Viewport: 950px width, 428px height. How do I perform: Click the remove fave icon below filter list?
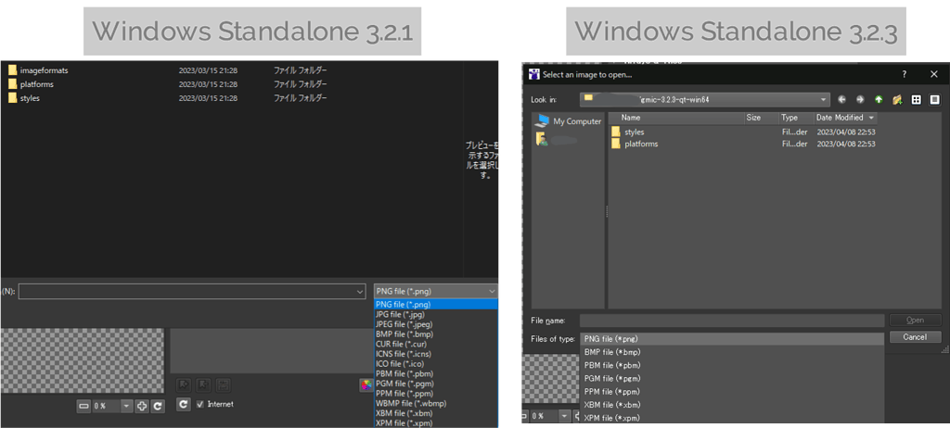coord(204,385)
